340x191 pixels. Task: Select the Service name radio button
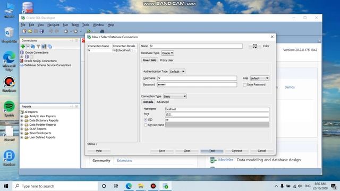pyautogui.click(x=146, y=125)
